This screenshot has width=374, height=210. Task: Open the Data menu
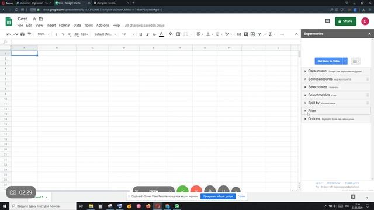tap(77, 26)
